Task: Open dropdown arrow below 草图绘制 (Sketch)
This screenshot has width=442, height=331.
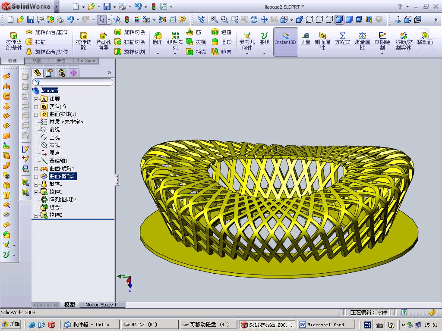Action: coord(382,53)
